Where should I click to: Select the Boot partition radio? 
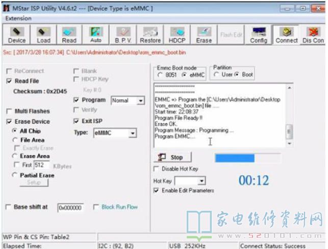coord(237,74)
